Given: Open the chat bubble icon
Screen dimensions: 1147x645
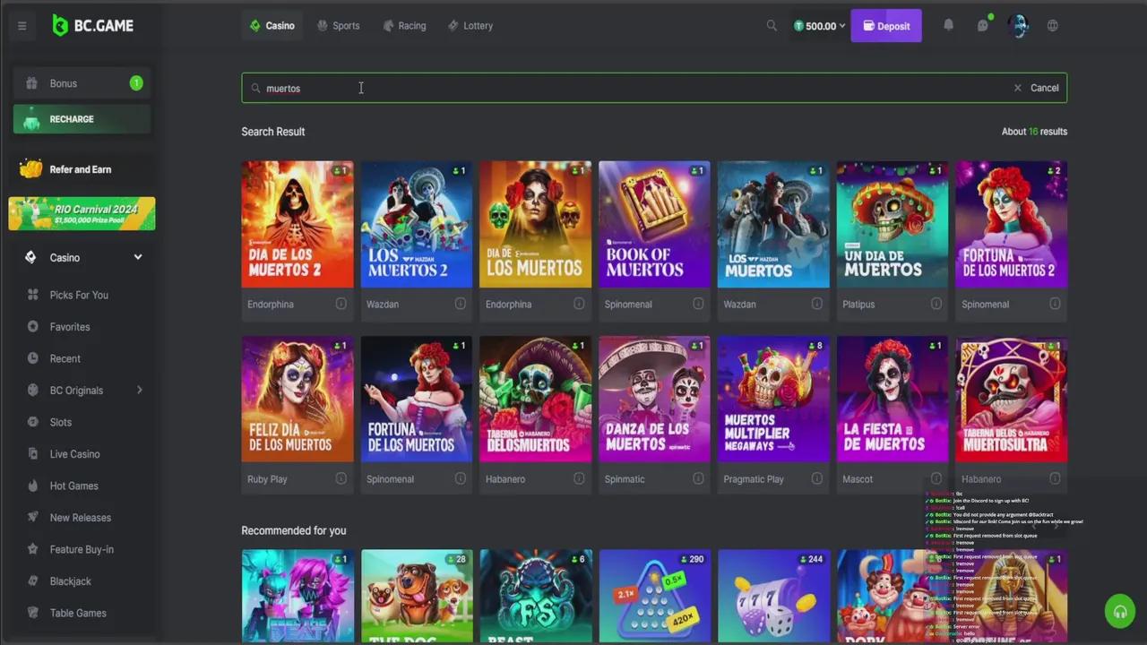Looking at the screenshot, I should point(983,25).
